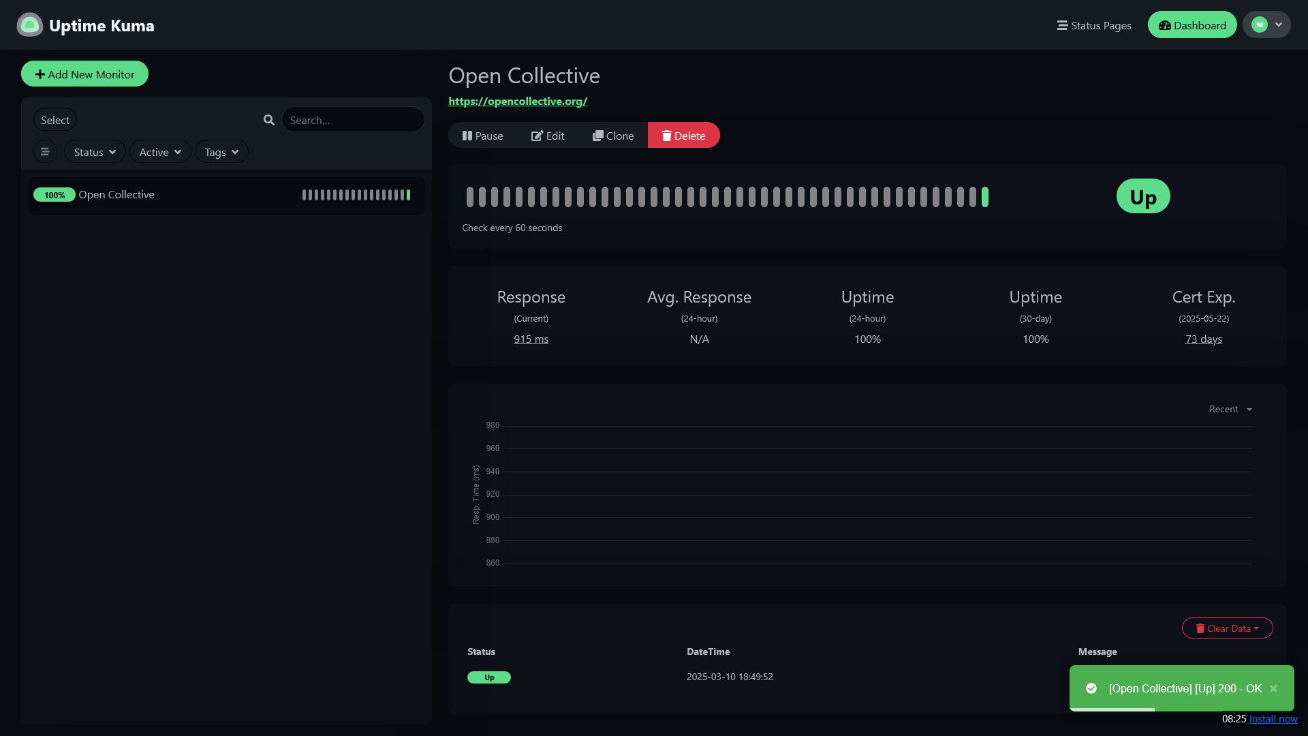Click the Up status pill in table
The width and height of the screenshot is (1308, 736).
tap(489, 677)
